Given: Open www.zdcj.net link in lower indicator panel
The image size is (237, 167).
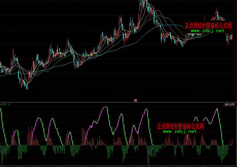Looking at the screenshot, I should (180, 131).
